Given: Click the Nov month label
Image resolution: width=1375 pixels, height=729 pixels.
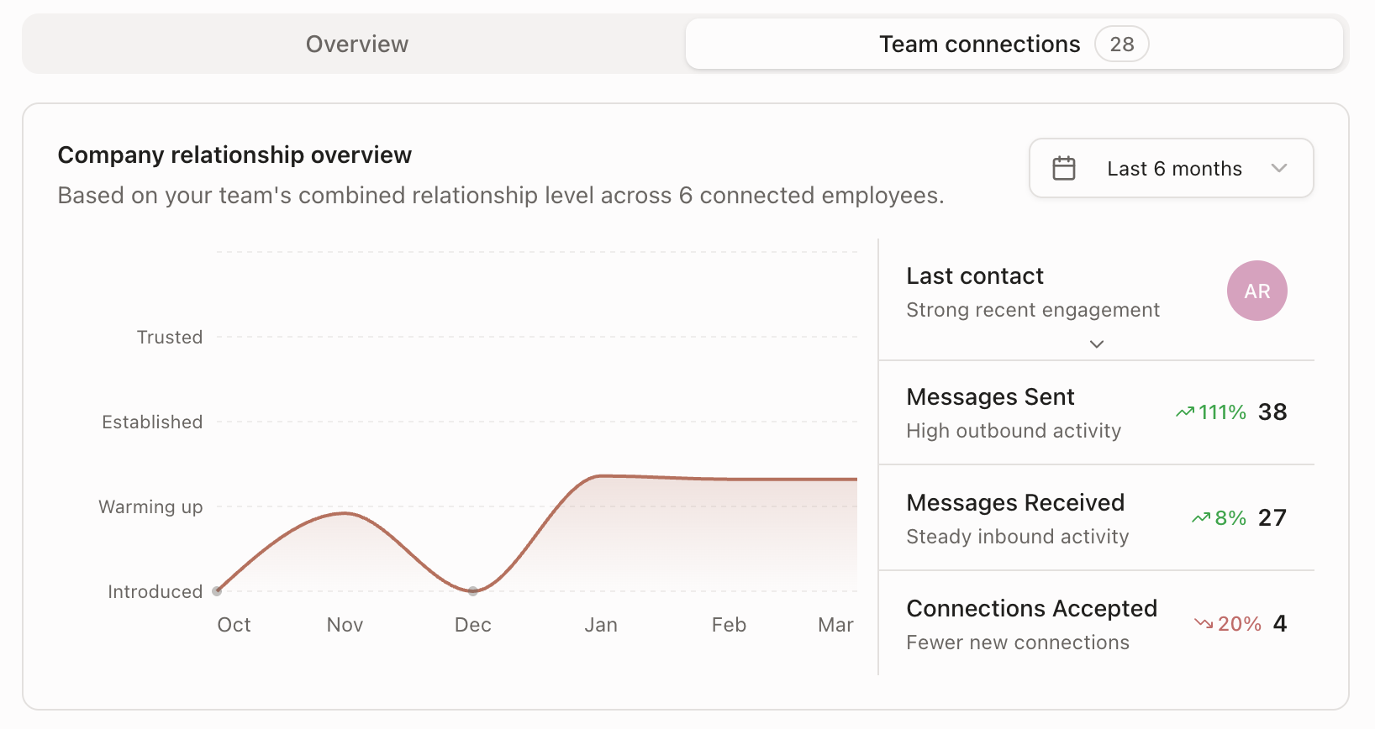Looking at the screenshot, I should (x=345, y=625).
